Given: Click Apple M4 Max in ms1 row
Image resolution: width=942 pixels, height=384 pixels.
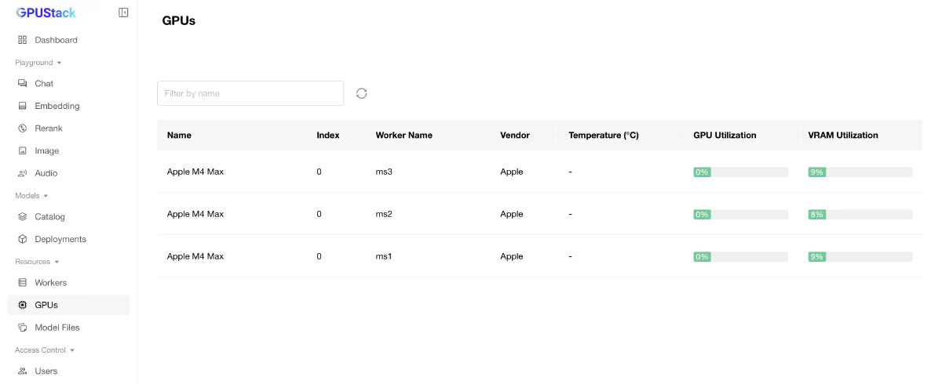Looking at the screenshot, I should point(195,256).
